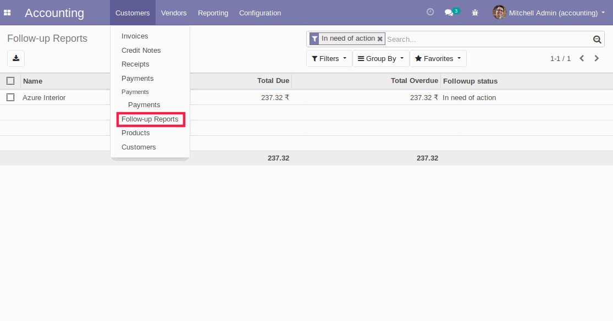
Task: Open the Configuration top menu
Action: (260, 13)
